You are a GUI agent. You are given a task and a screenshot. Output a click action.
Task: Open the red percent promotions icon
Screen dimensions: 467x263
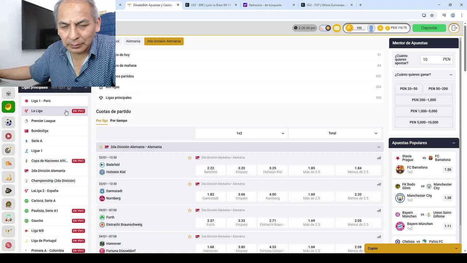[8, 245]
